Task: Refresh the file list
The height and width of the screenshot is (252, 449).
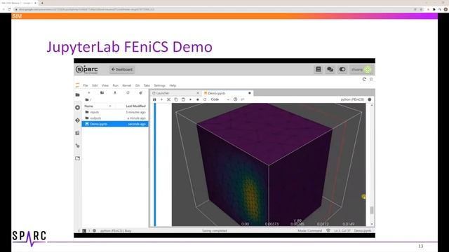Action: (x=128, y=93)
